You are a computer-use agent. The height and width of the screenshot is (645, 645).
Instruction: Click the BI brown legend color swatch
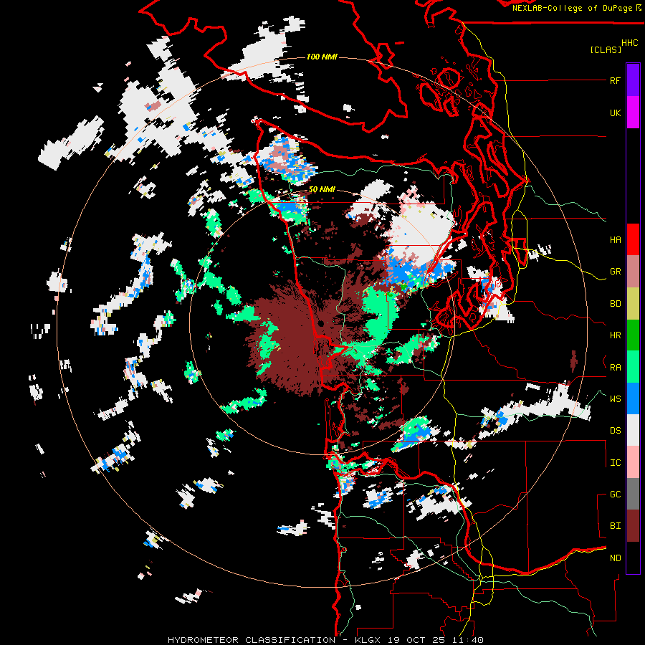click(633, 526)
